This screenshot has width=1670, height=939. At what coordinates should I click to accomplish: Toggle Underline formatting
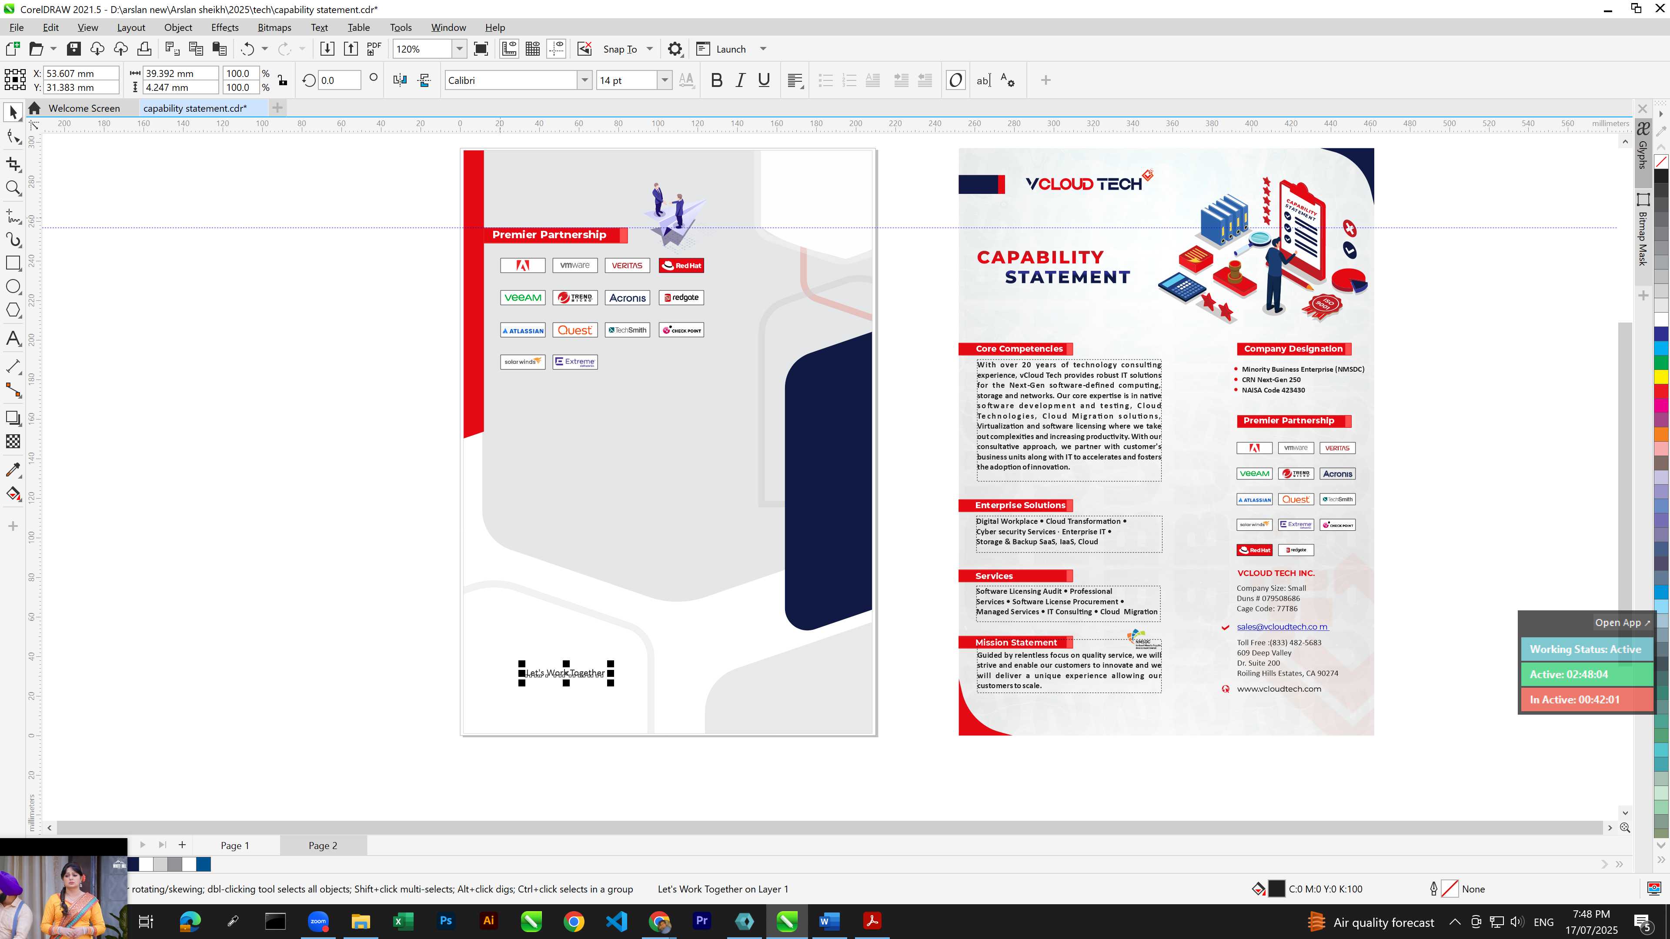click(x=764, y=80)
